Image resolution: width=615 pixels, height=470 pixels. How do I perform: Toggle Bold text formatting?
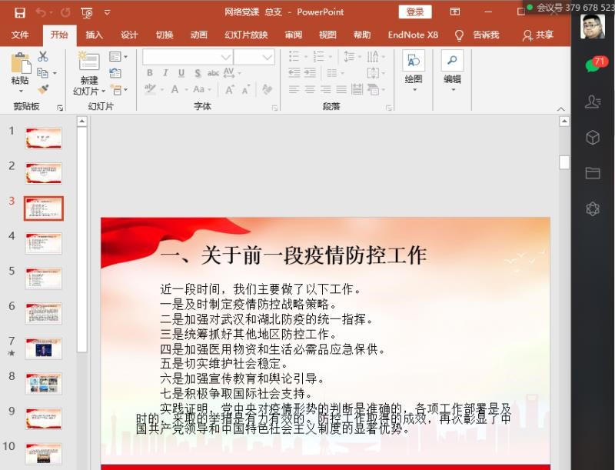(x=150, y=73)
